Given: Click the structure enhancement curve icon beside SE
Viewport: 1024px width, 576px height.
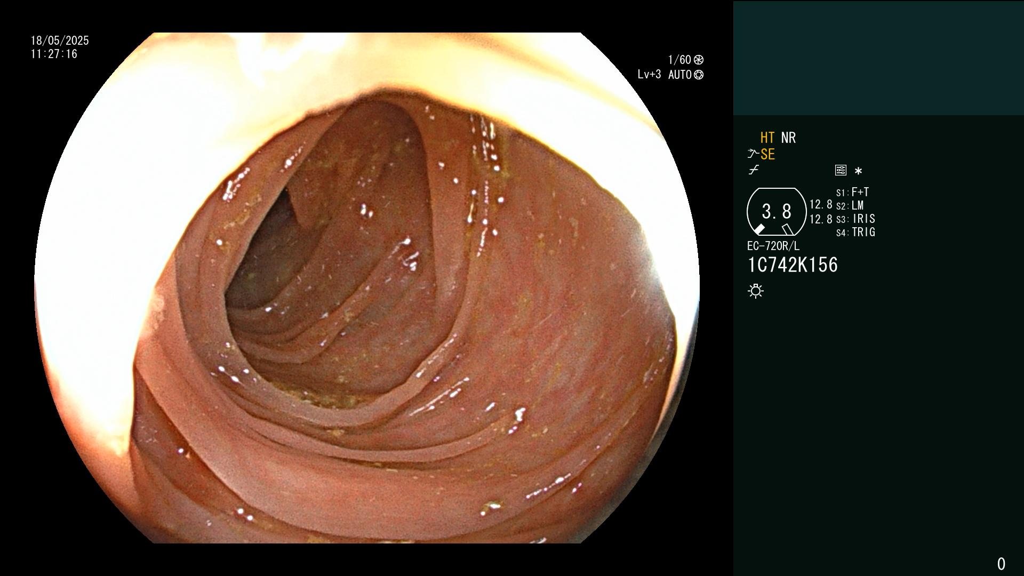Looking at the screenshot, I should click(753, 154).
